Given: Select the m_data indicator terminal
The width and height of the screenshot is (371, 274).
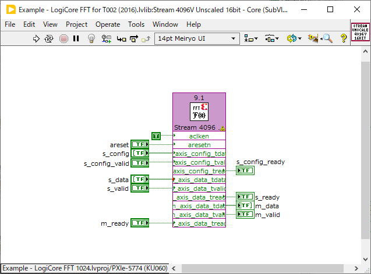Looking at the screenshot, I should coord(245,205).
